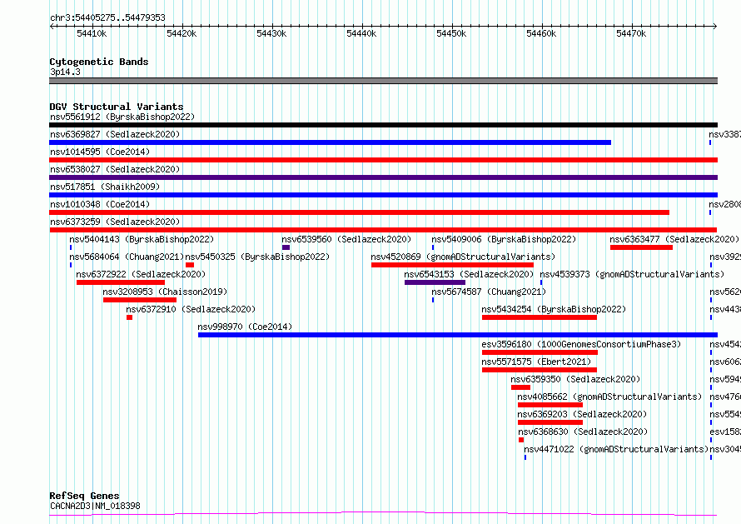Select the esv3596180 1000Genomes variant bar
741x524 pixels.
(x=540, y=352)
